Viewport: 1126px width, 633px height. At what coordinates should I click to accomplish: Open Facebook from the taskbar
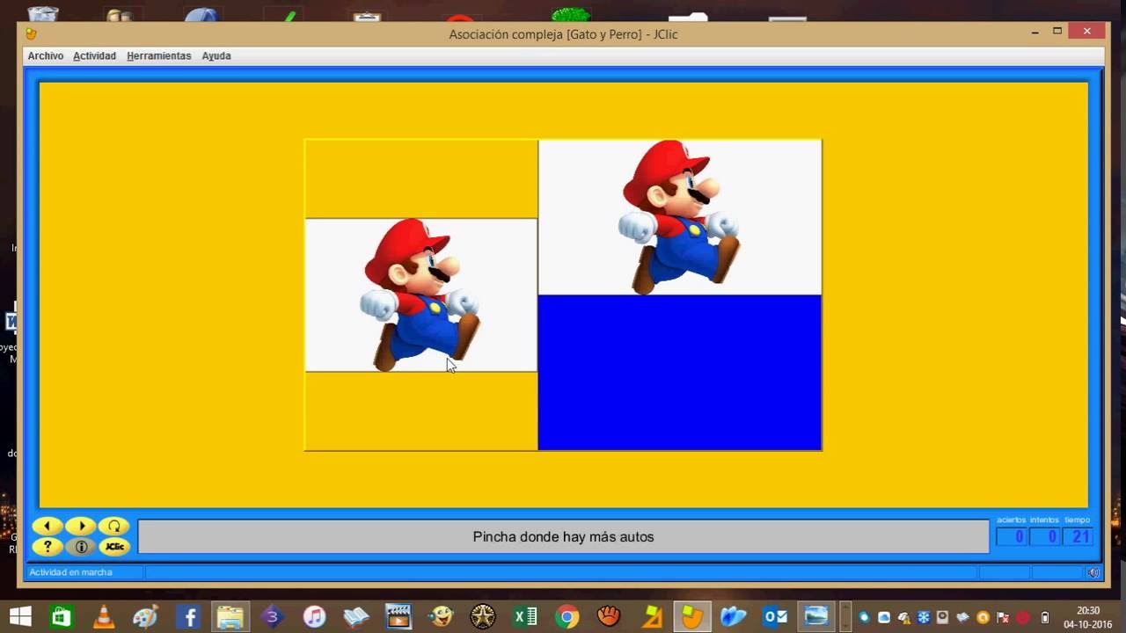pyautogui.click(x=188, y=616)
